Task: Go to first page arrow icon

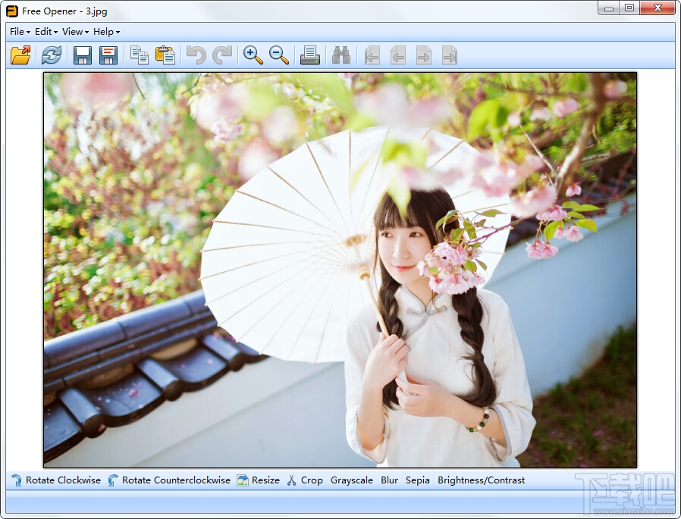Action: [x=372, y=55]
